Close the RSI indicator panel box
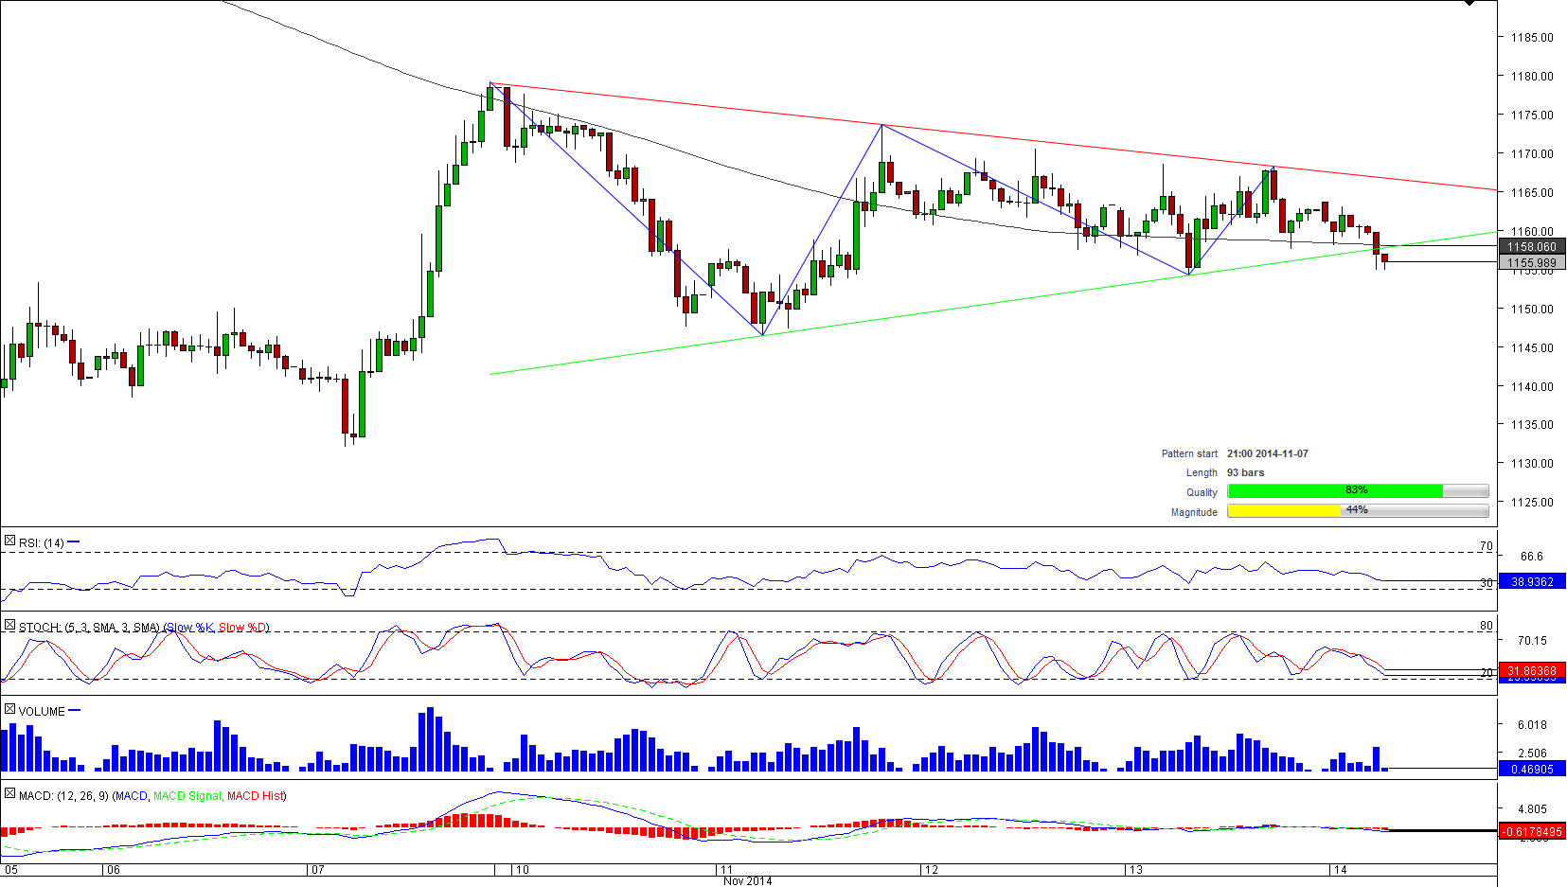Viewport: 1567px width, 887px height. [x=9, y=542]
